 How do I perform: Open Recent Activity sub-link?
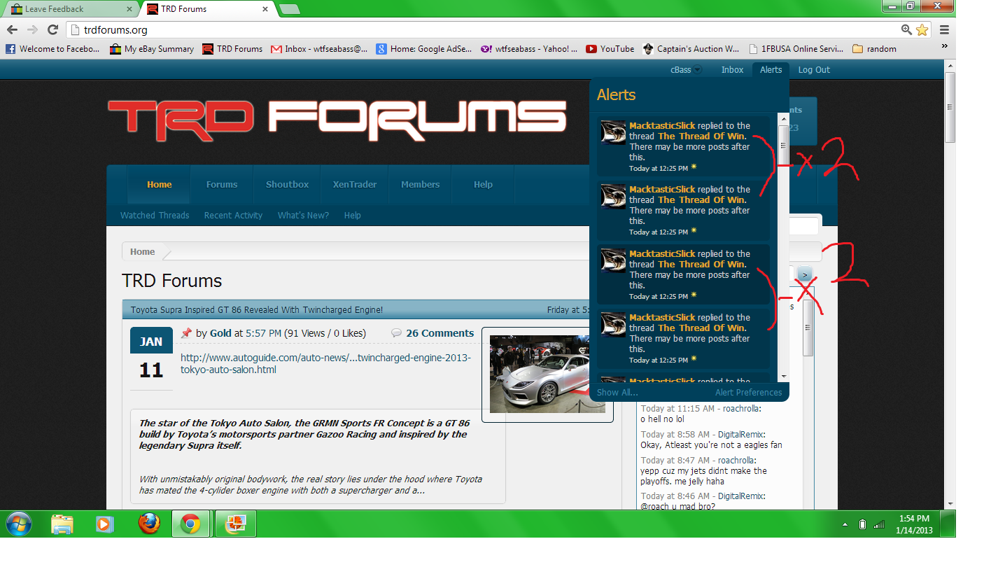click(233, 216)
